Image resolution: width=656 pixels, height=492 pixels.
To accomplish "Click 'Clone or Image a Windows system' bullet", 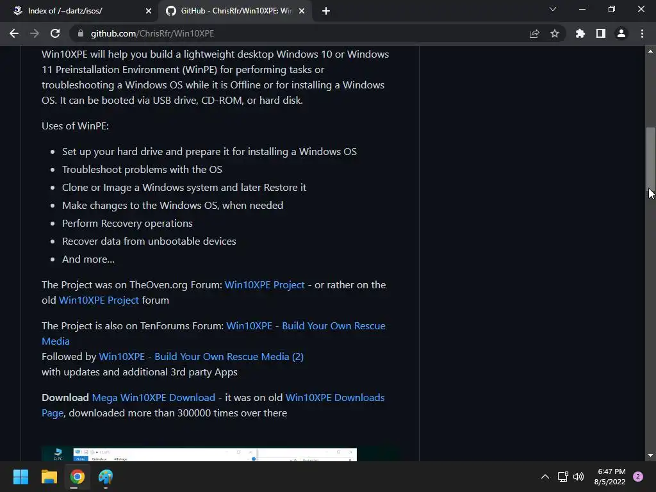I will point(184,188).
